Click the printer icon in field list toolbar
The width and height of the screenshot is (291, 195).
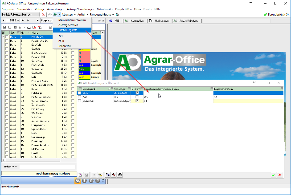[29, 27]
